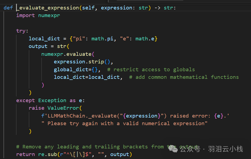The image size is (251, 159).
Task: Click the add common mathematical functions comment
Action: (x=184, y=77)
